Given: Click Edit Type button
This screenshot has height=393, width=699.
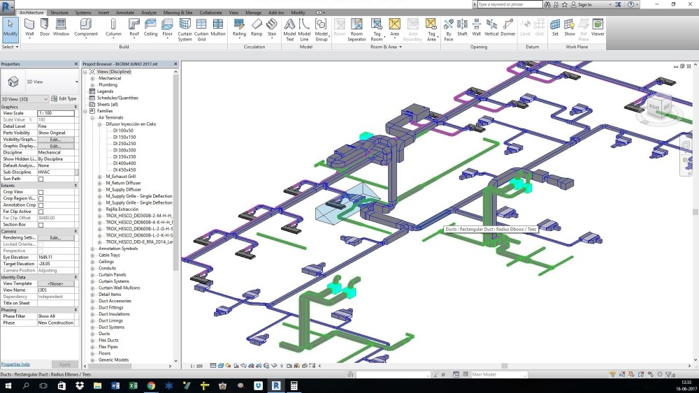Looking at the screenshot, I should pyautogui.click(x=64, y=99).
